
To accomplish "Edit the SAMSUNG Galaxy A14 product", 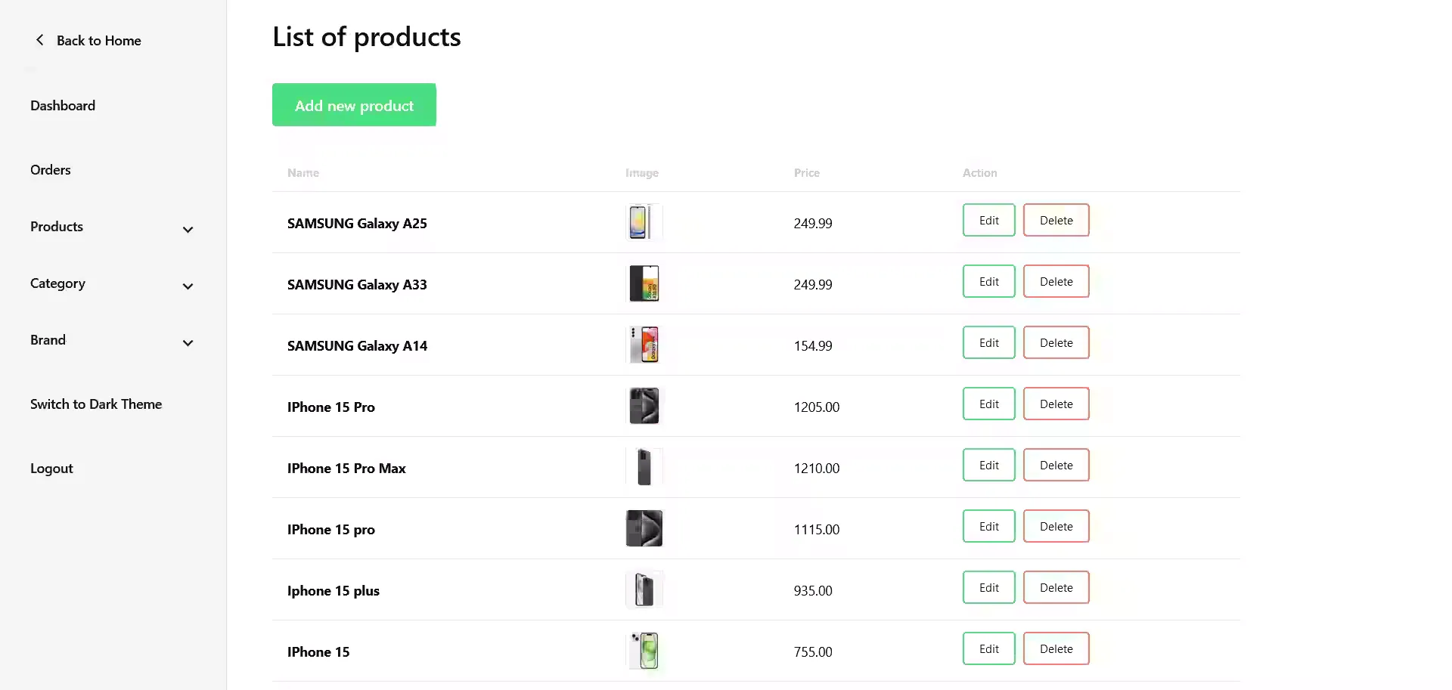I will click(x=988, y=342).
